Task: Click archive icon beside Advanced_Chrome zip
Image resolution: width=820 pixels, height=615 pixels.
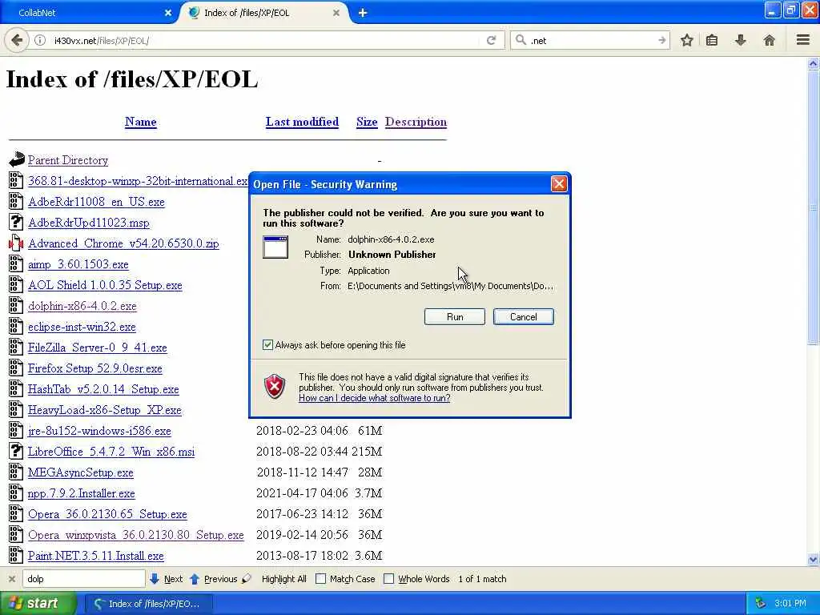Action: point(16,243)
